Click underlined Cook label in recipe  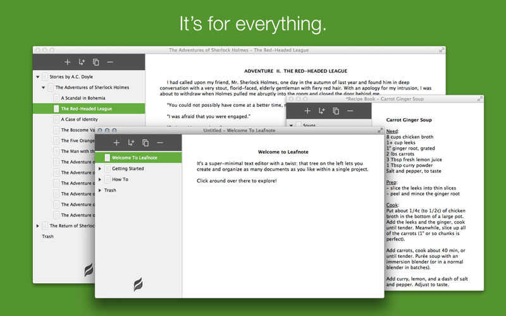tap(392, 205)
